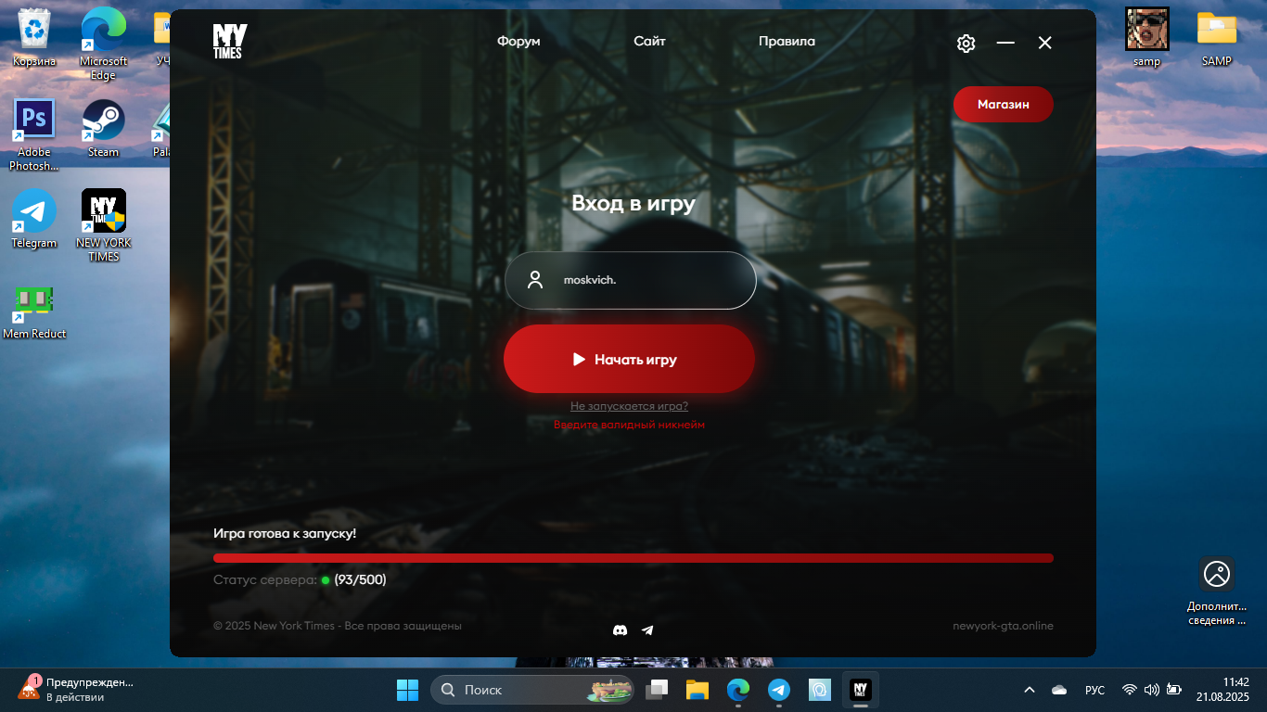Click the user icon in nickname field
The width and height of the screenshot is (1267, 712).
[x=535, y=280]
